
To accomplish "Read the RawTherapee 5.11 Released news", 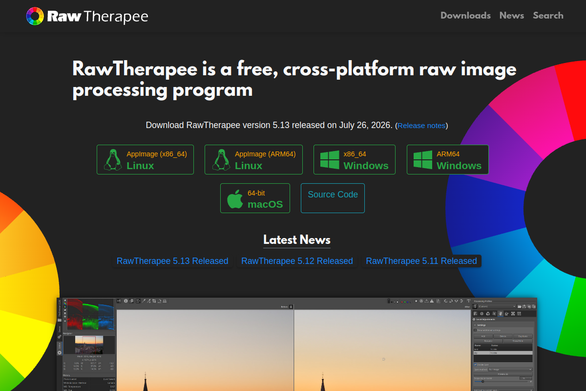I will point(421,261).
